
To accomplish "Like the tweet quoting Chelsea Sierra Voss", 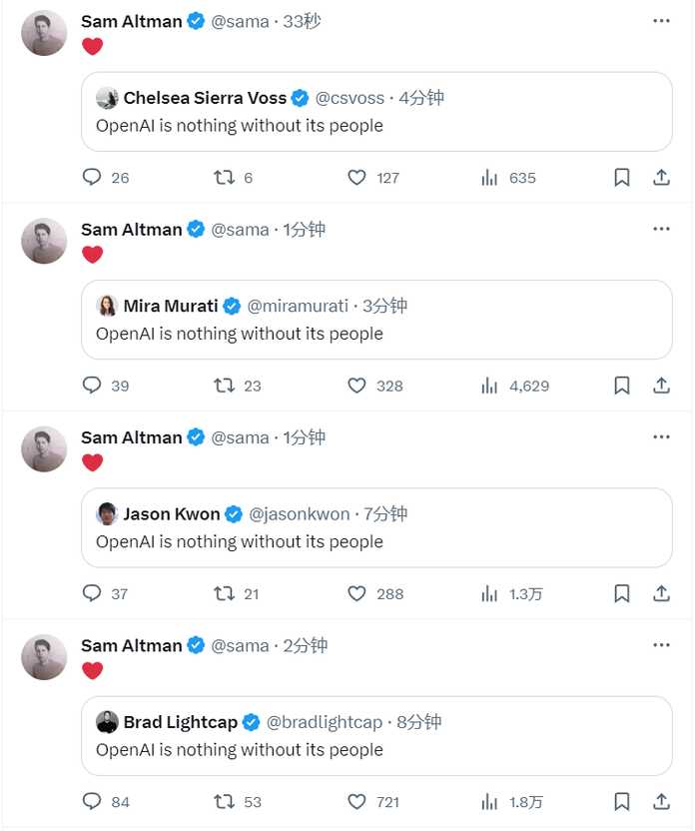I will click(x=356, y=178).
